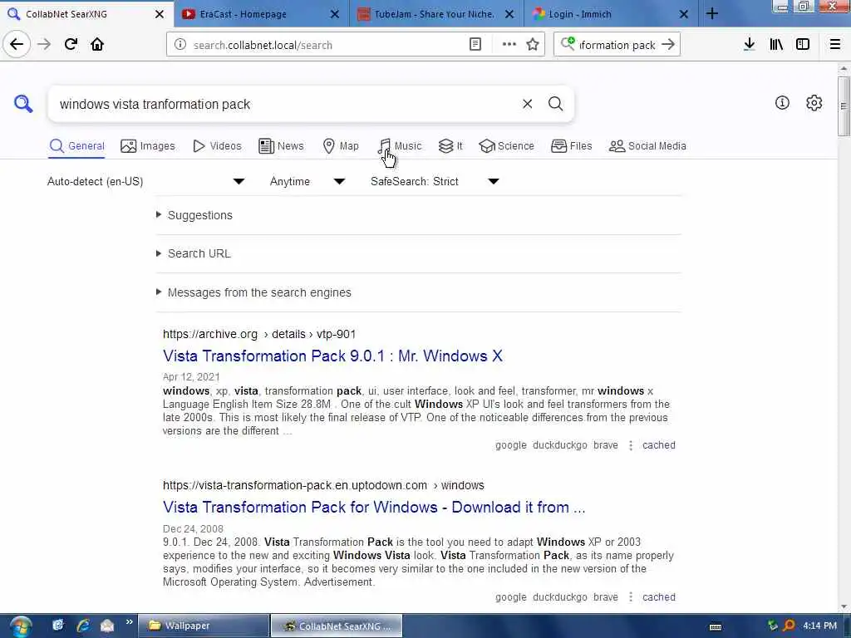
Task: Close the TubeJam tab
Action: coord(509,14)
